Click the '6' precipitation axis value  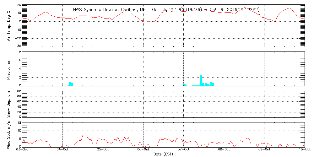coord(20,60)
